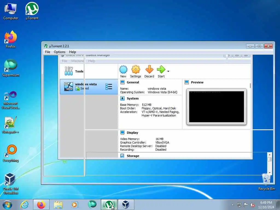Click the Display section header icon
Viewport: 280px width, 210px height.
coord(122,133)
